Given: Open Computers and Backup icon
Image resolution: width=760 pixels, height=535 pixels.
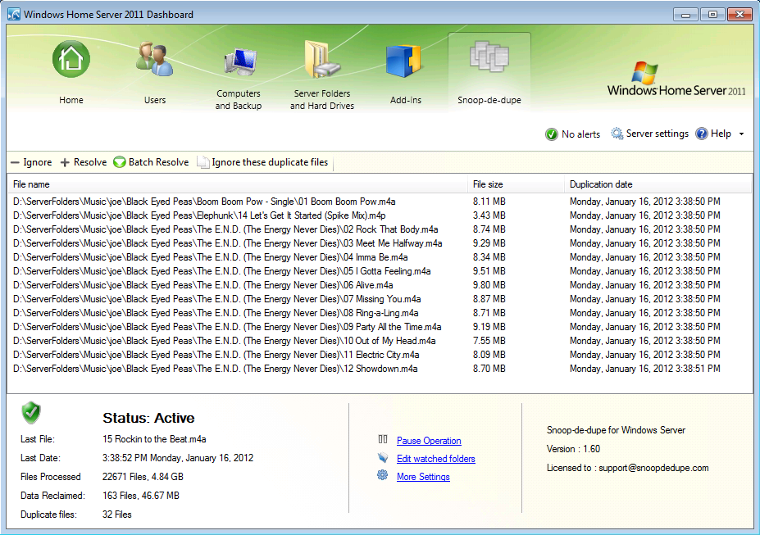Looking at the screenshot, I should tap(239, 61).
